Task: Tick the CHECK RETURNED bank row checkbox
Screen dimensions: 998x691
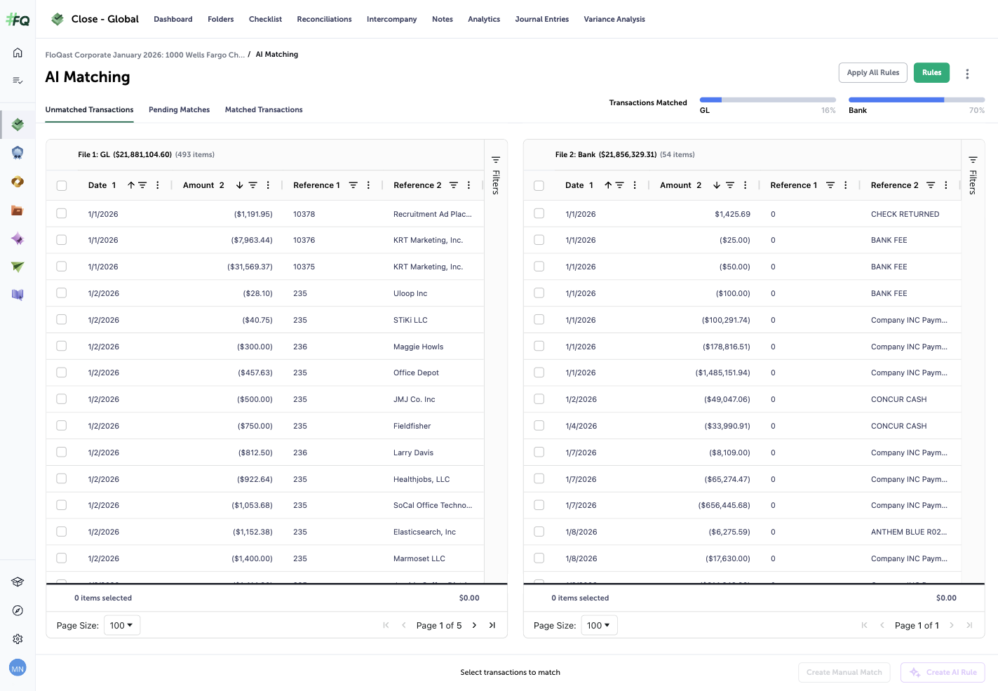Action: (539, 213)
